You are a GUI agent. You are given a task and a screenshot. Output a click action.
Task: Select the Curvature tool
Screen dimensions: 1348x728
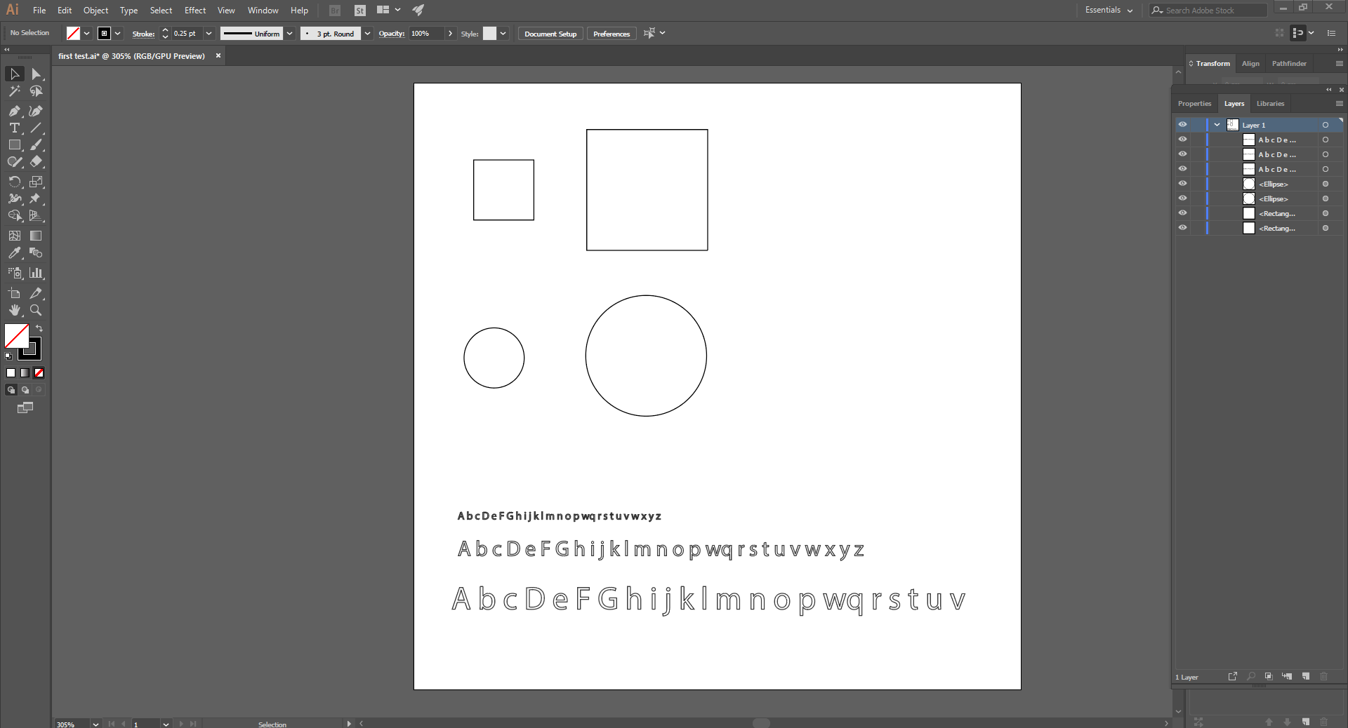(x=36, y=111)
